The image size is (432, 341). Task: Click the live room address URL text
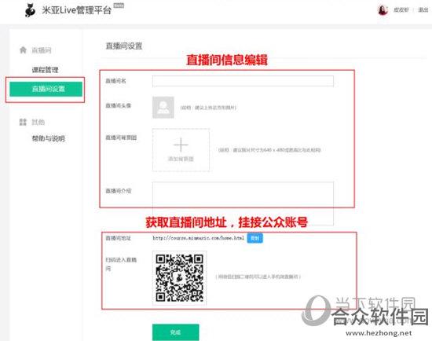[199, 237]
